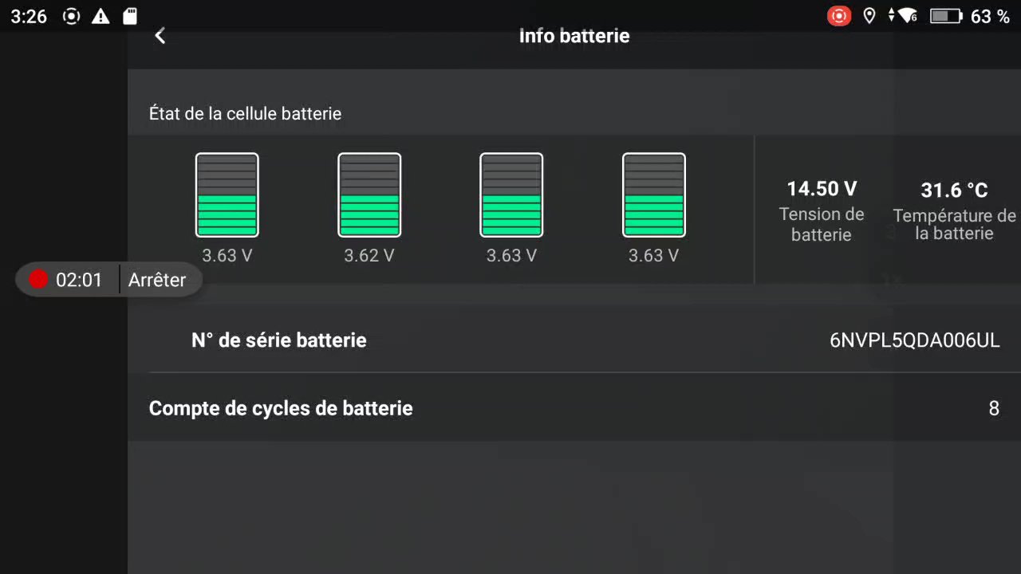Click the red screen recording indicator in status bar
This screenshot has height=574, width=1021.
pos(839,16)
